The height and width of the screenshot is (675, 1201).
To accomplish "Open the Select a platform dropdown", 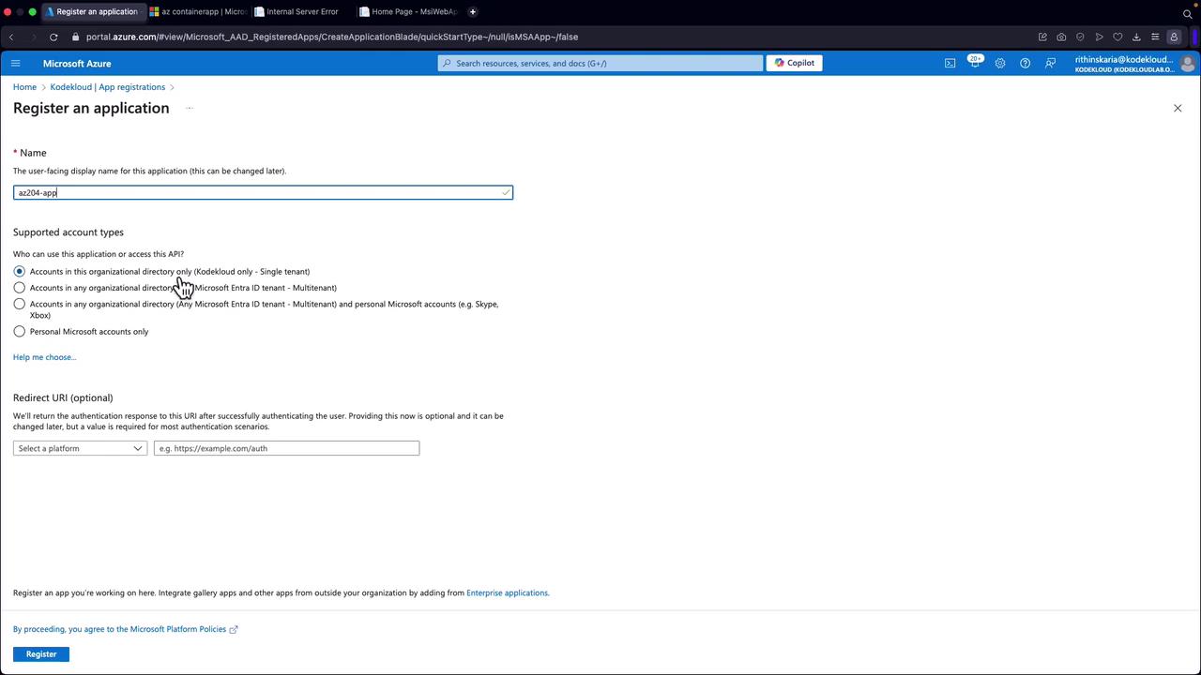I will click(x=81, y=448).
